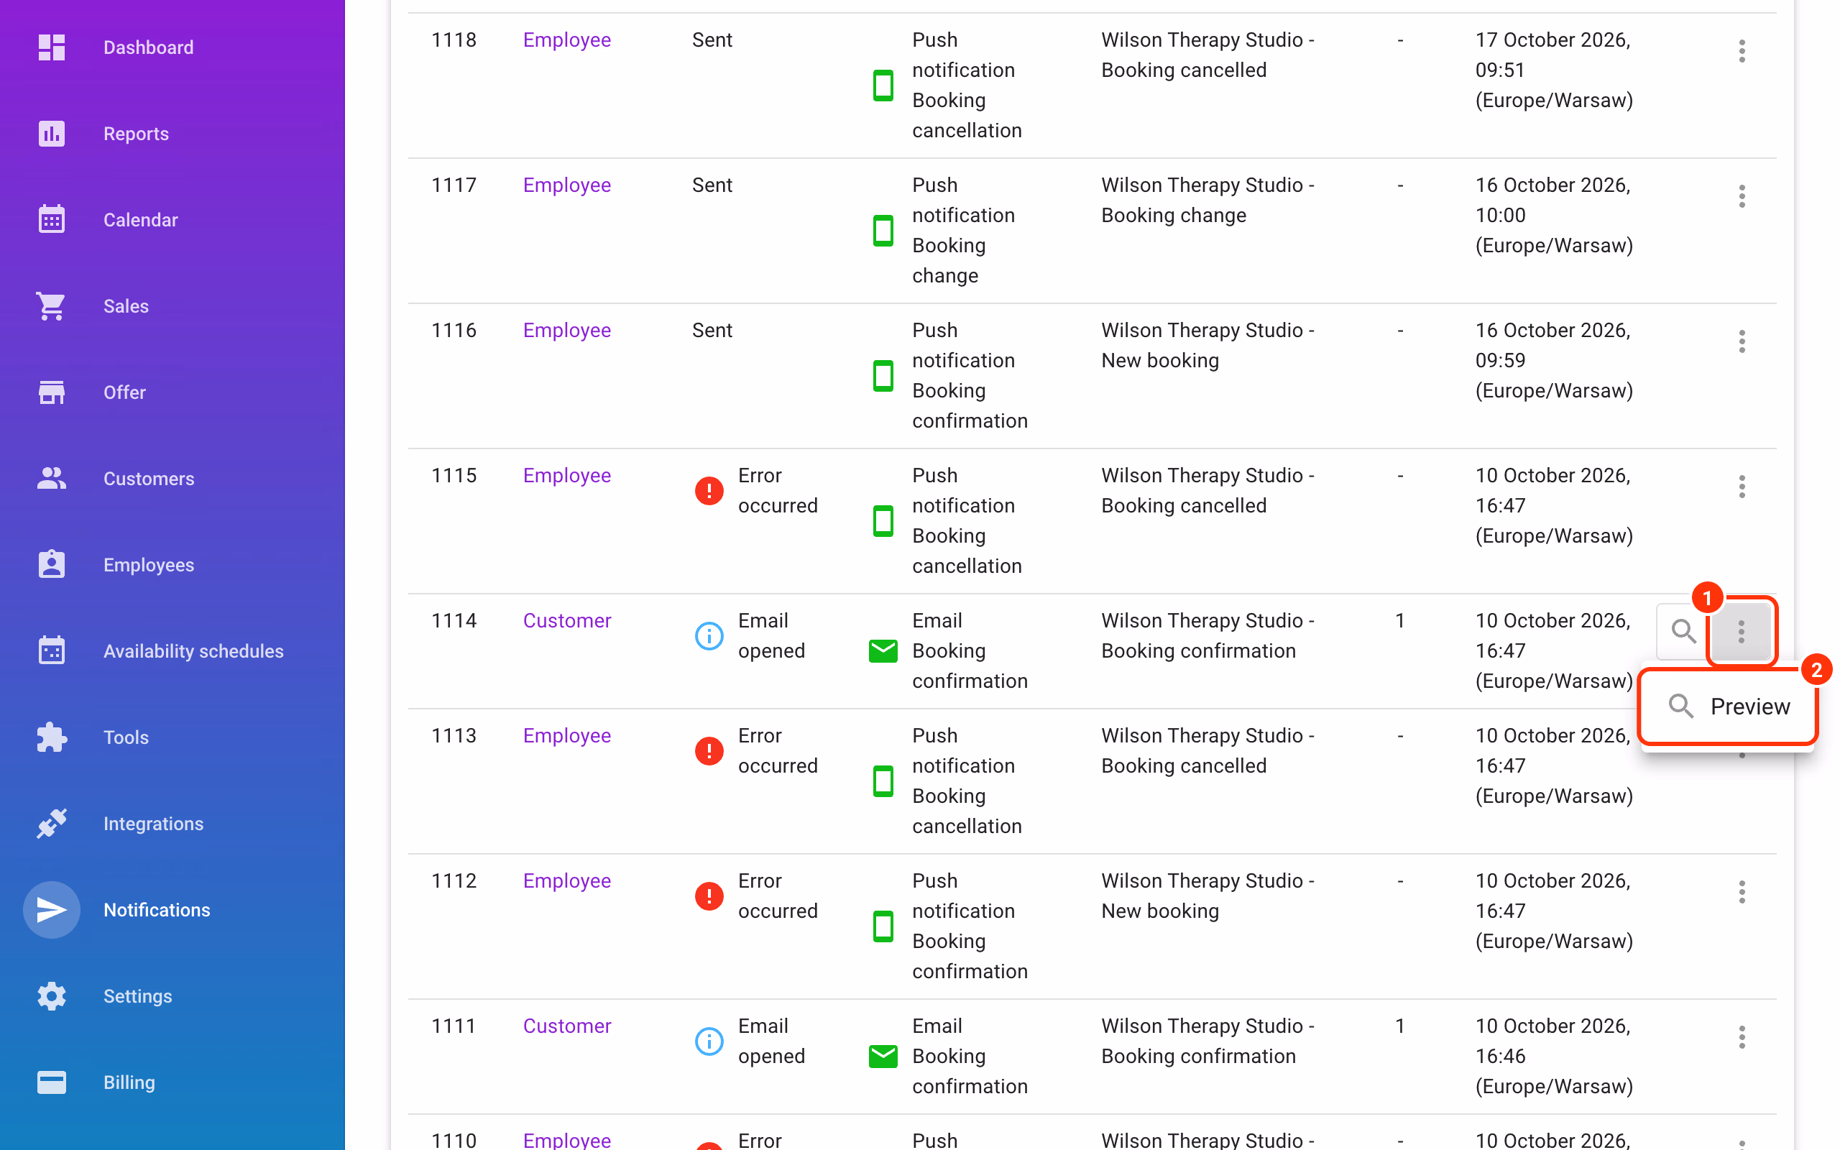This screenshot has height=1150, width=1840.
Task: Click the ID 1117 cell
Action: click(454, 185)
